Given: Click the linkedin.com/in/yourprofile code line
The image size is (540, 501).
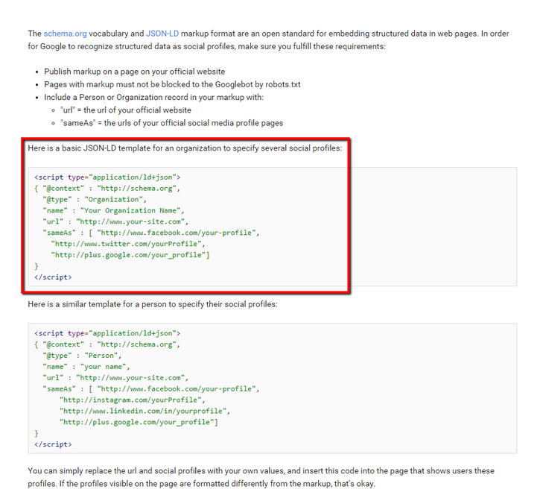Looking at the screenshot, I should pos(144,411).
